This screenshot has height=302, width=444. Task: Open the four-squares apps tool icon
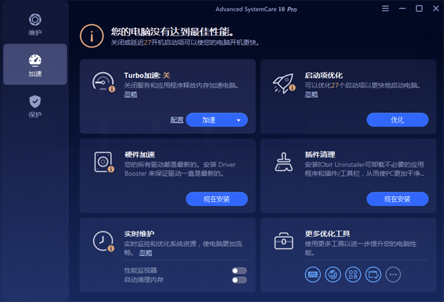(x=352, y=274)
